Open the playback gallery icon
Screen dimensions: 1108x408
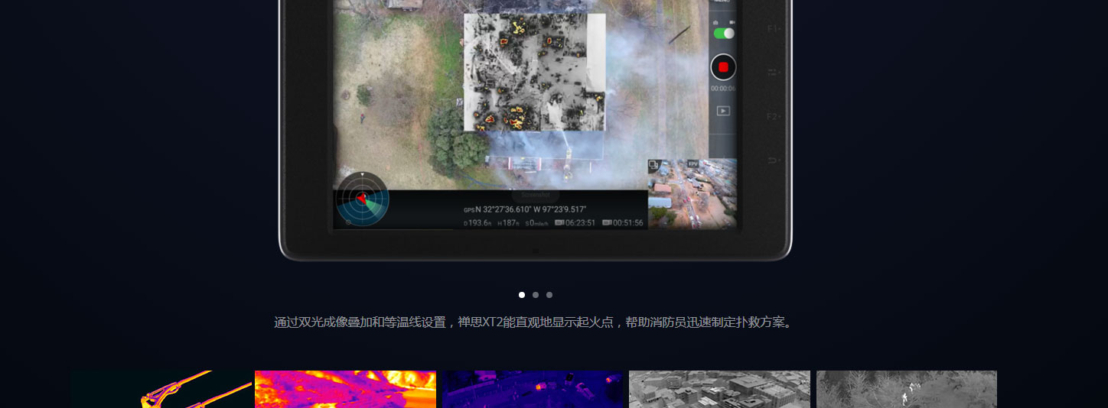[723, 111]
